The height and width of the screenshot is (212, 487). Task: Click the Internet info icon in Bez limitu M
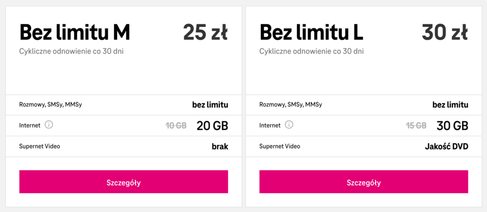pyautogui.click(x=49, y=125)
